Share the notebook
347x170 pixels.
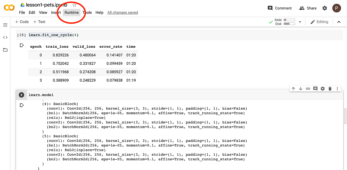[x=308, y=8]
